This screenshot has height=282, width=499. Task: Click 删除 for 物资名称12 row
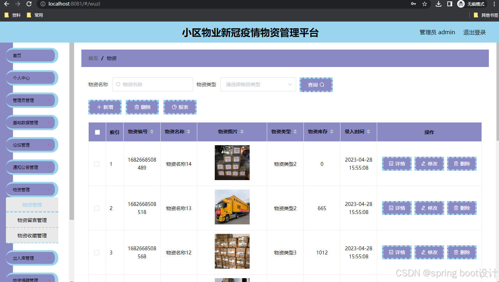coord(462,252)
